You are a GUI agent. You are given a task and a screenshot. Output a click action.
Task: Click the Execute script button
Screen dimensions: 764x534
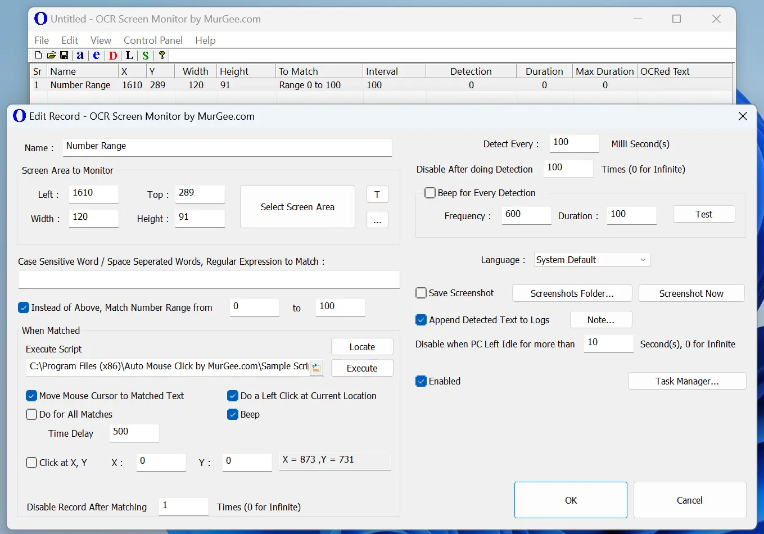click(x=362, y=368)
